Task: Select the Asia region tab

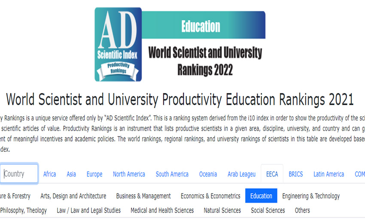Action: tap(71, 174)
